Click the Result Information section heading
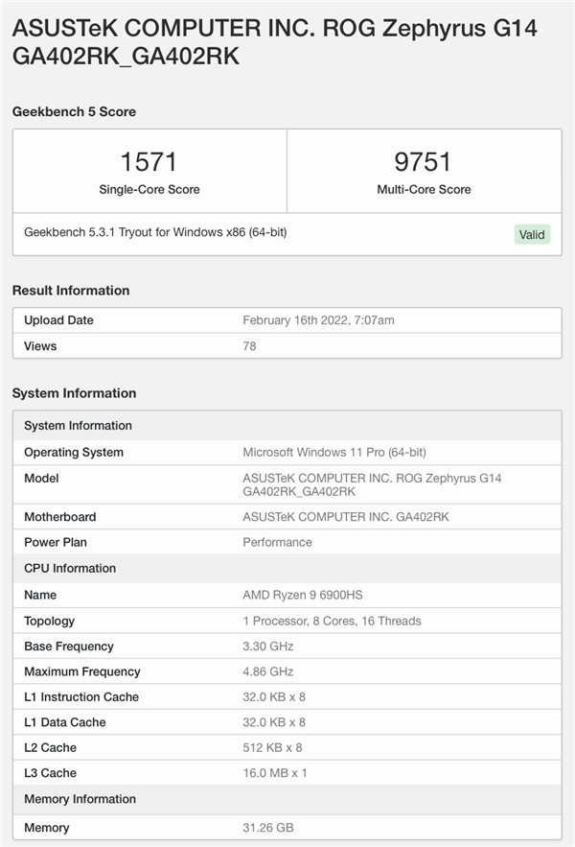The image size is (575, 847). (x=71, y=290)
